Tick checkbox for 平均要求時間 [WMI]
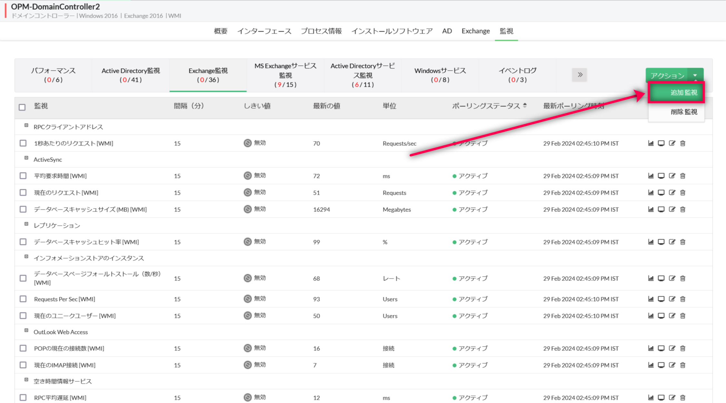This screenshot has height=403, width=726. [x=23, y=176]
